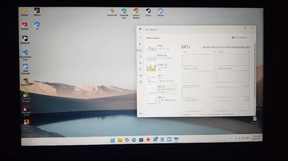This screenshot has height=161, width=288.
Task: Open the Copy engine graph dropdown
Action: pyautogui.click(x=220, y=52)
